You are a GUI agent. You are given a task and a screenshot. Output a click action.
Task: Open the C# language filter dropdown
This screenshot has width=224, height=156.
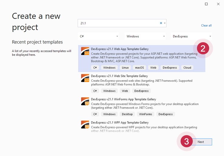click(x=98, y=36)
